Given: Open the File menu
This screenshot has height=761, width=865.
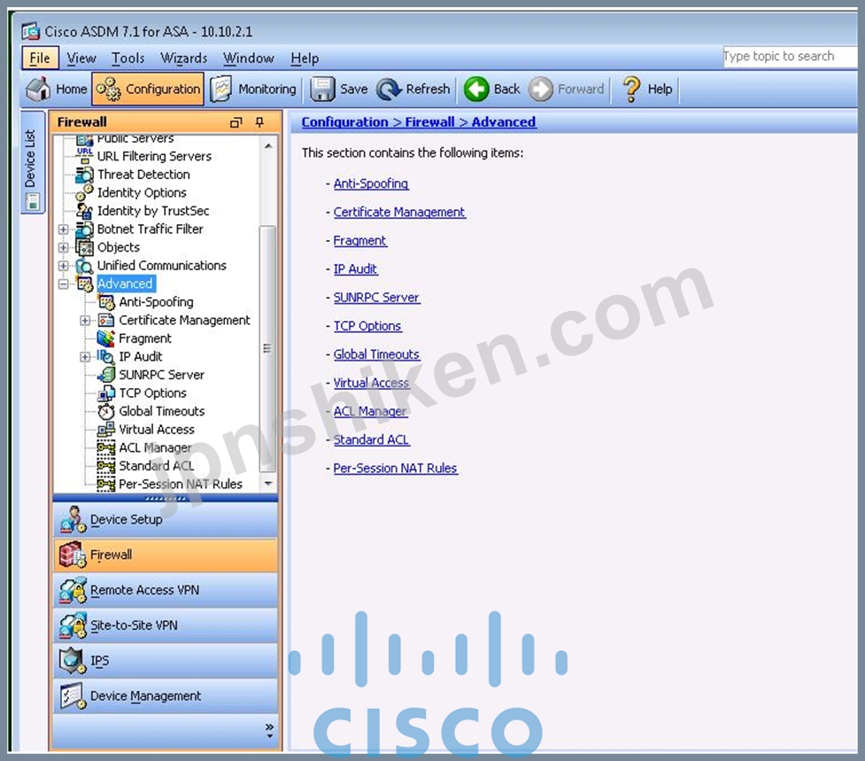Looking at the screenshot, I should [40, 58].
